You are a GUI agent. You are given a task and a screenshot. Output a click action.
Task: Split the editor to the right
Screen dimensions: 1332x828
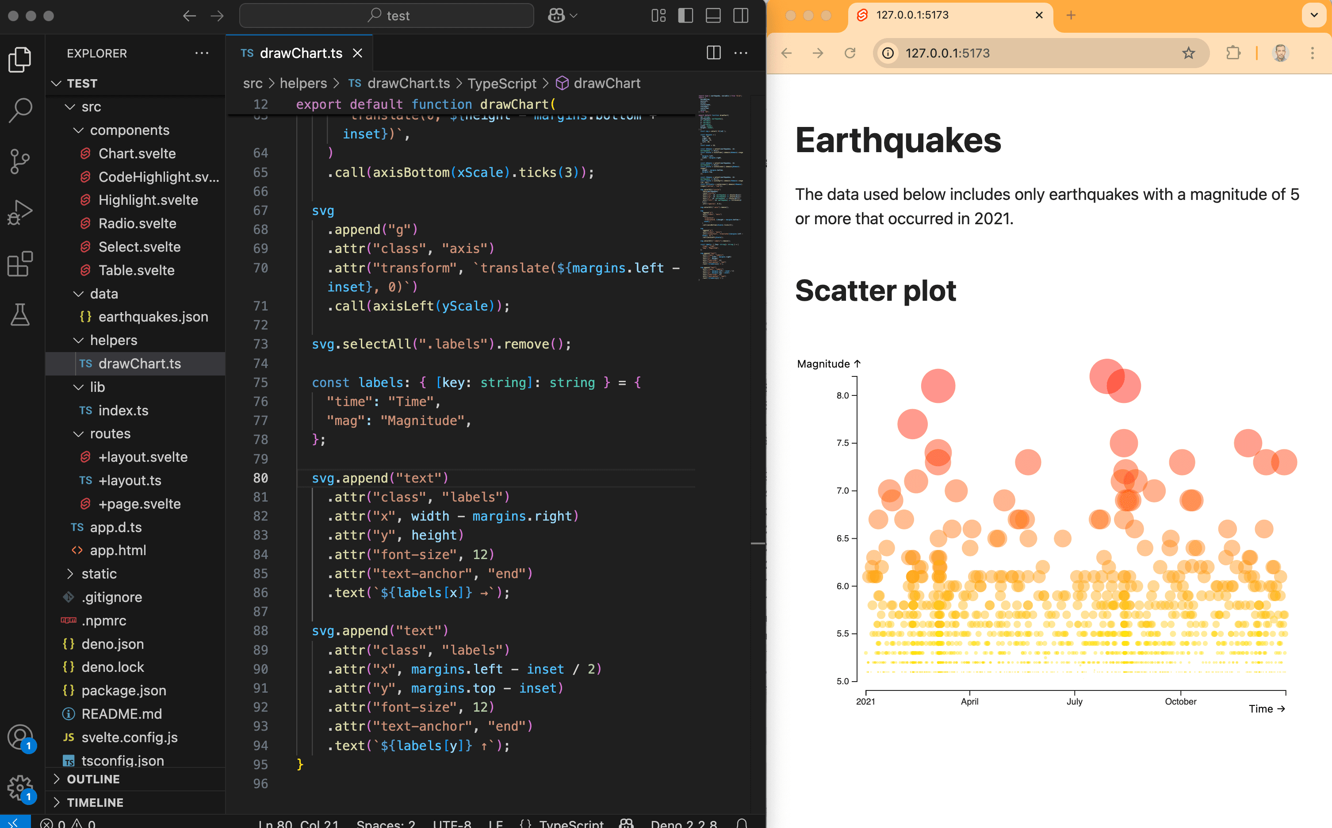(x=713, y=53)
